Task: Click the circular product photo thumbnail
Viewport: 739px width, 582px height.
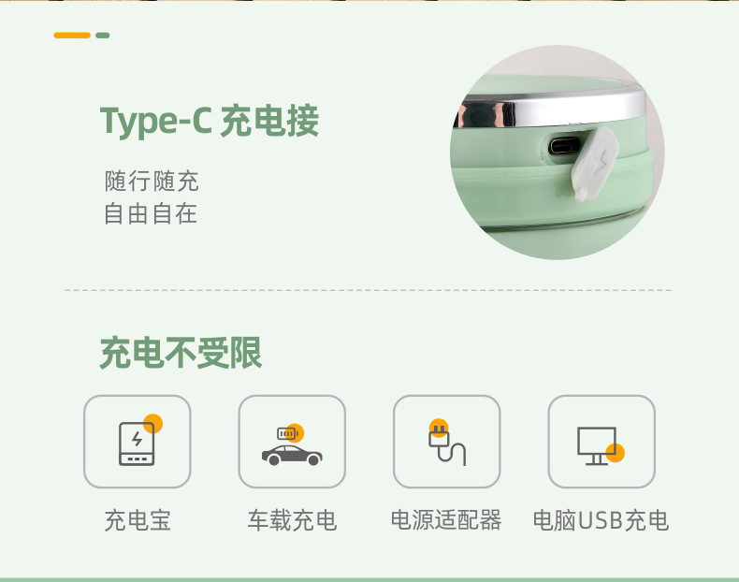Action: (558, 153)
